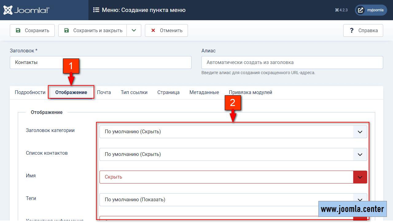Click the red X icon on Отменить

[x=153, y=31]
